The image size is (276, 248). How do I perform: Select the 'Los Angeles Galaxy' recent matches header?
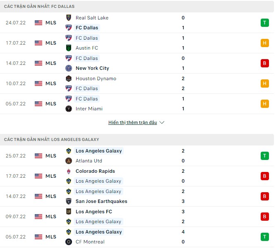(x=51, y=140)
